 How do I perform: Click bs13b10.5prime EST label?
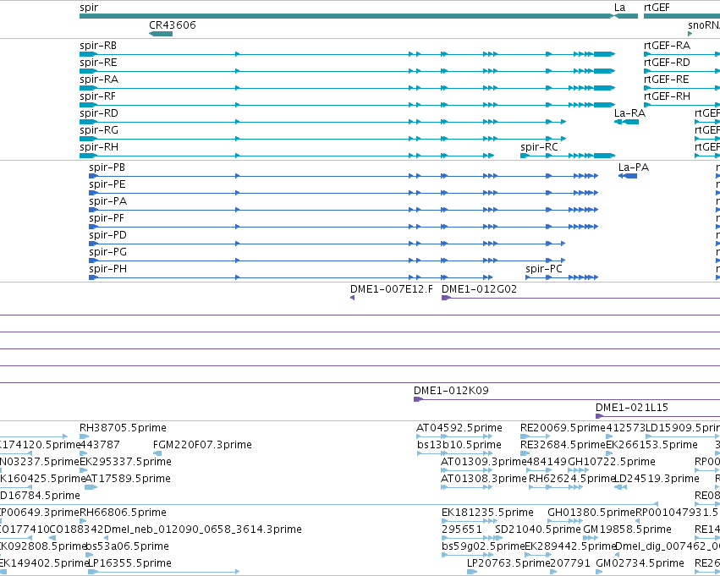[x=459, y=445]
